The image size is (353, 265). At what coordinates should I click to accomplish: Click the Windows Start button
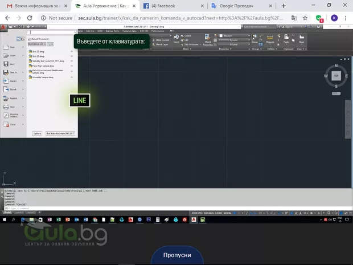[5, 220]
